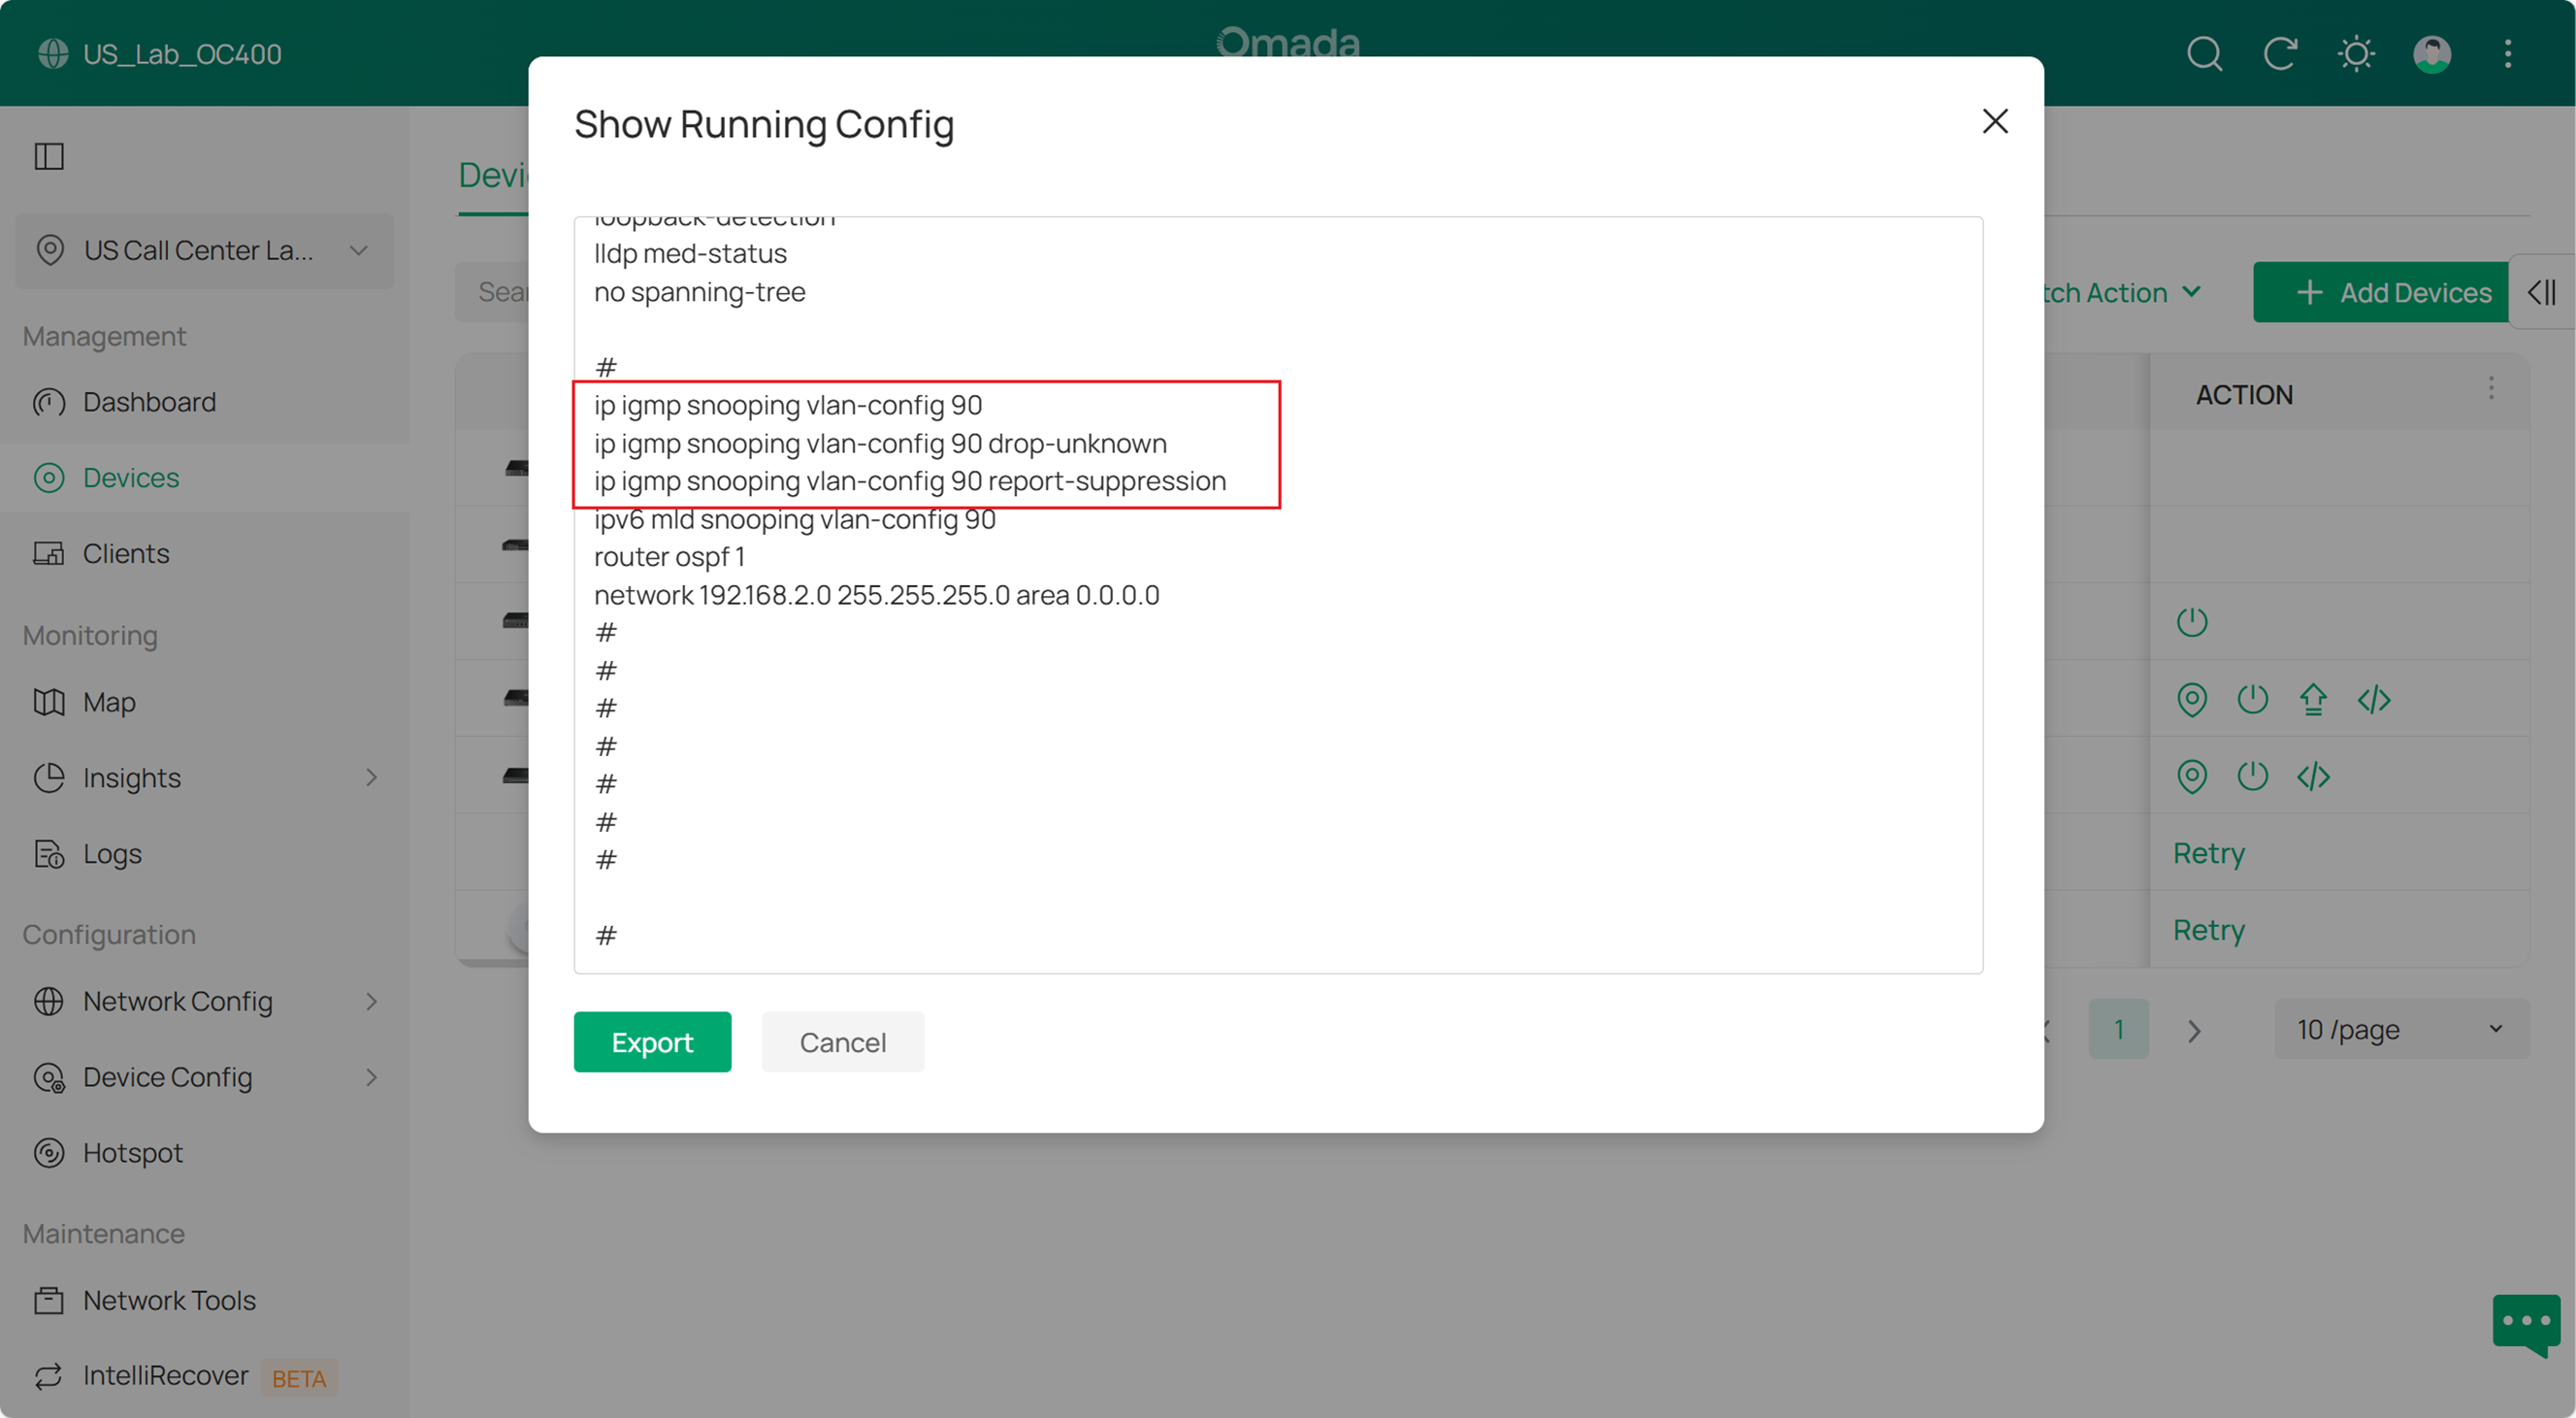Click the Hotspot configuration icon
The image size is (2576, 1418).
[49, 1152]
